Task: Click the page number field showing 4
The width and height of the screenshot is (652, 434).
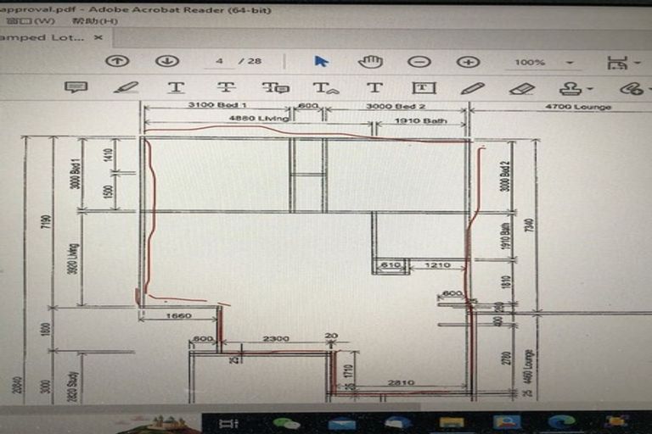Action: [x=220, y=61]
